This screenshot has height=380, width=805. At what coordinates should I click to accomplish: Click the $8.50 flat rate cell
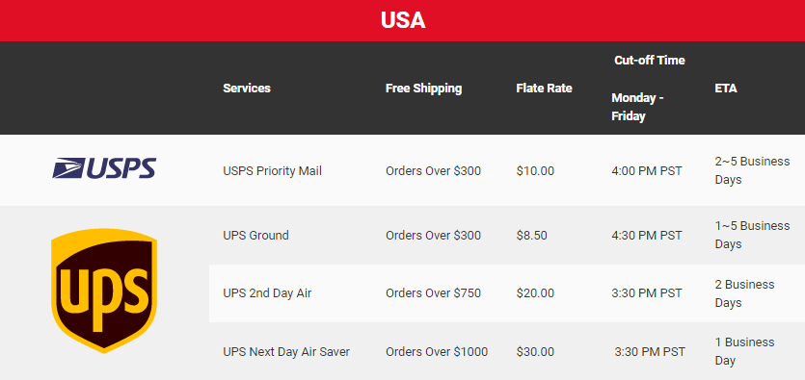(531, 236)
